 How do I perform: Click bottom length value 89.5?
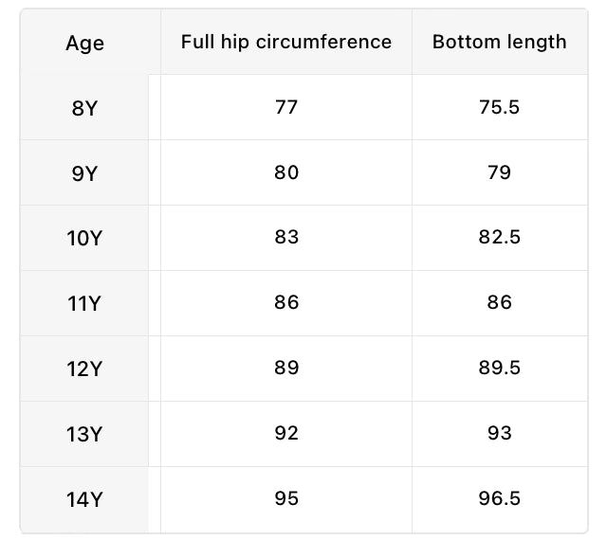click(x=499, y=369)
